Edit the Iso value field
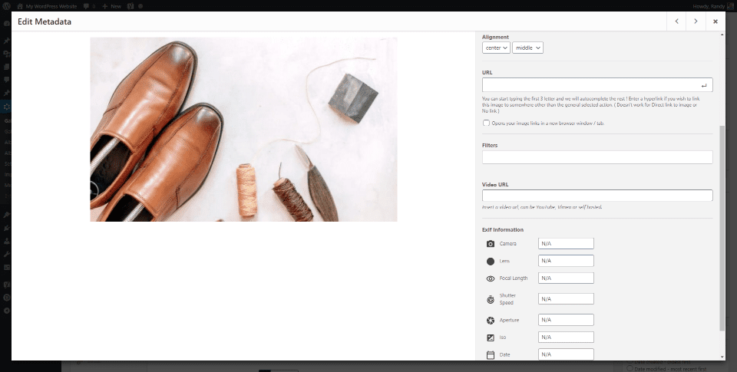 point(566,337)
